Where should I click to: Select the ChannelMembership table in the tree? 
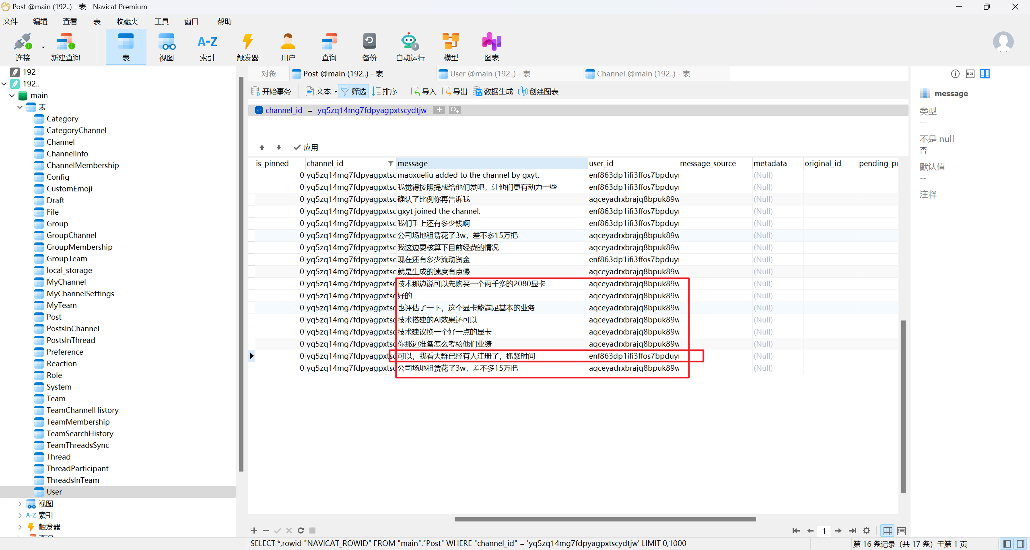pos(82,165)
